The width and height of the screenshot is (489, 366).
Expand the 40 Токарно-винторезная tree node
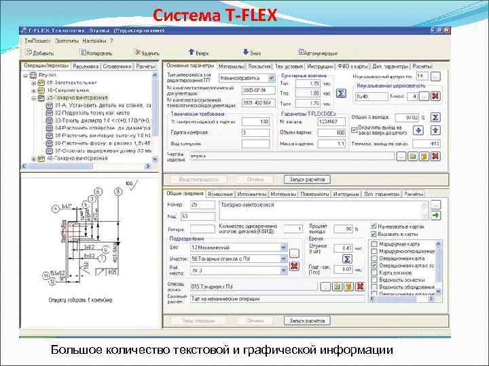[x=34, y=159]
